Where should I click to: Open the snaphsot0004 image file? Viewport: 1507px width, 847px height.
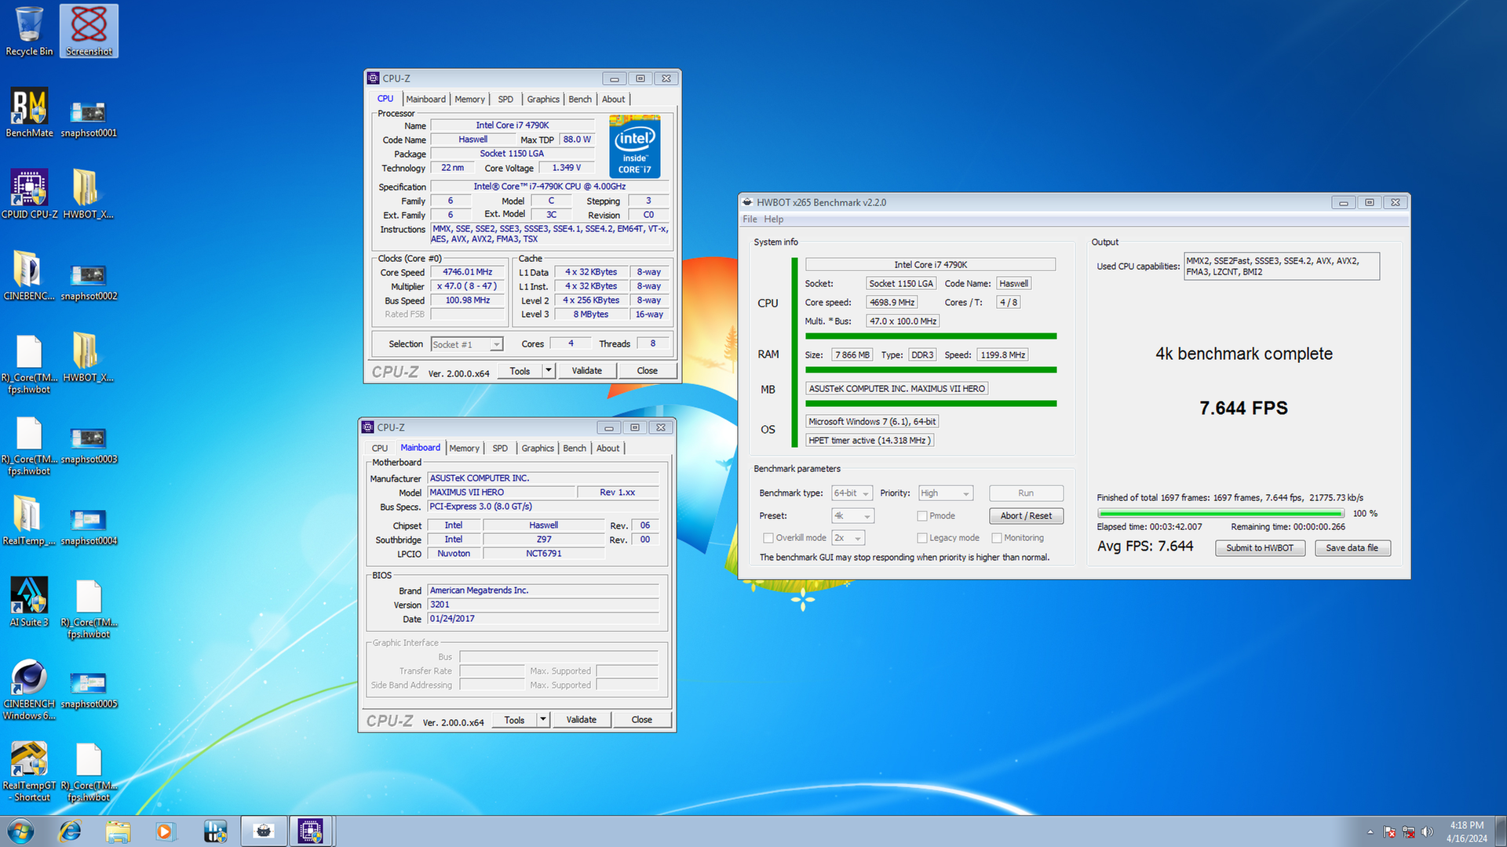(89, 527)
